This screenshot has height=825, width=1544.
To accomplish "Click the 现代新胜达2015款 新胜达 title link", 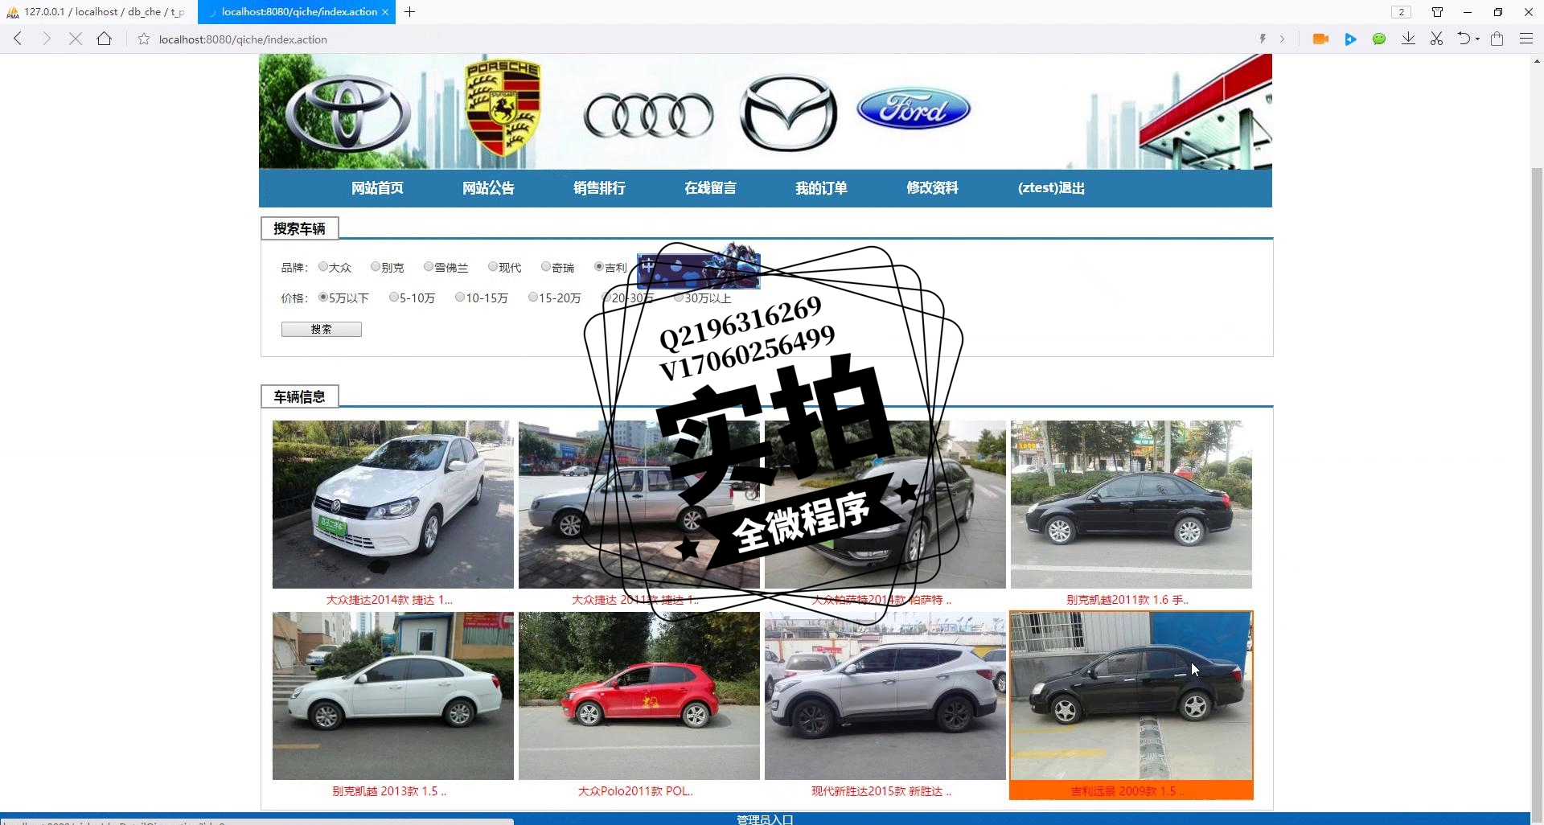I will coord(881,791).
